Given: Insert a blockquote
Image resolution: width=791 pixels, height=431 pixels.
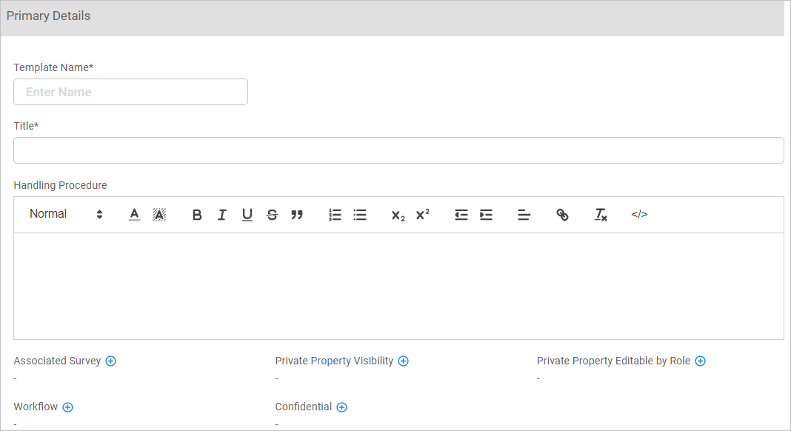Looking at the screenshot, I should 297,215.
